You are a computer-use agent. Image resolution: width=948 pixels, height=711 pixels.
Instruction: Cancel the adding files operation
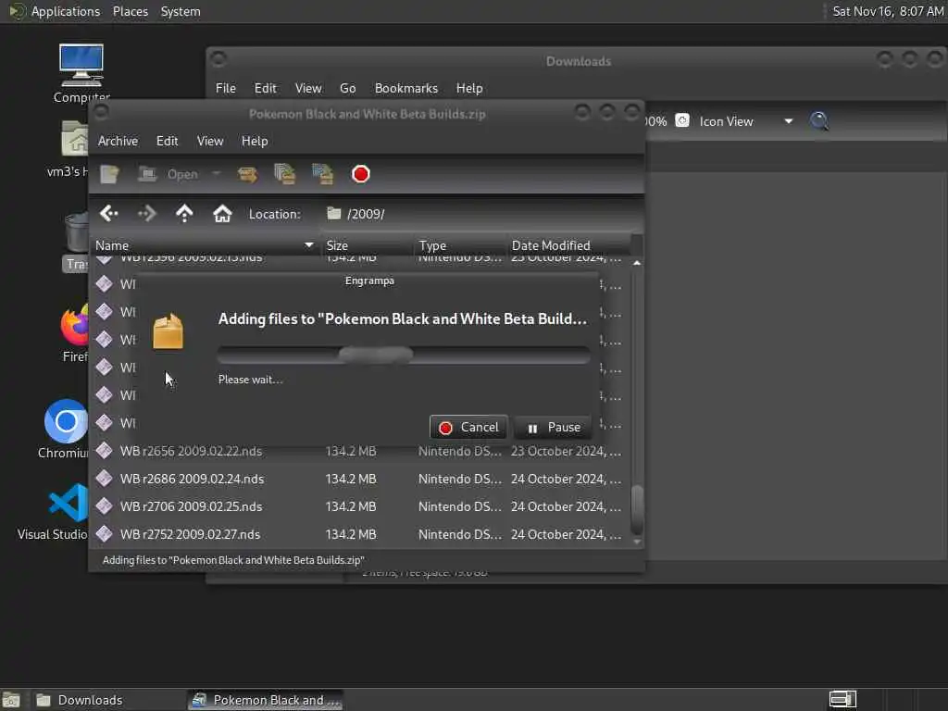click(x=468, y=428)
